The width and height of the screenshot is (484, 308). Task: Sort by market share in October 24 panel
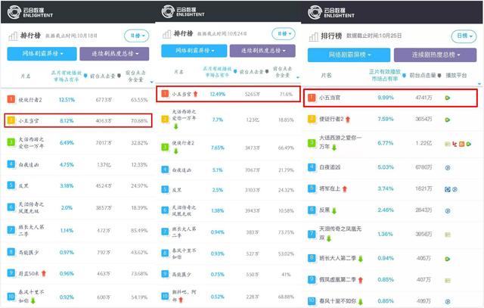click(235, 72)
